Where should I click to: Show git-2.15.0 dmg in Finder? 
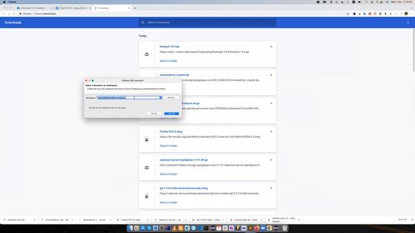coord(169,203)
